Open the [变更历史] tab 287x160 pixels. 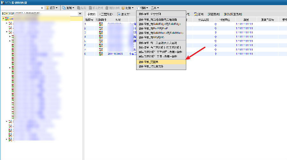tap(213, 14)
